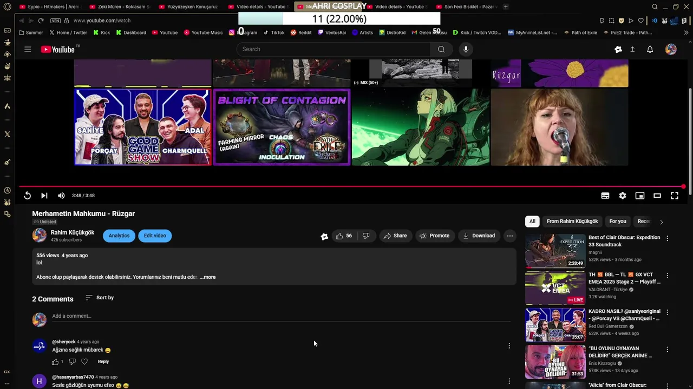This screenshot has height=389, width=693.
Task: Download the video
Action: [x=479, y=236]
